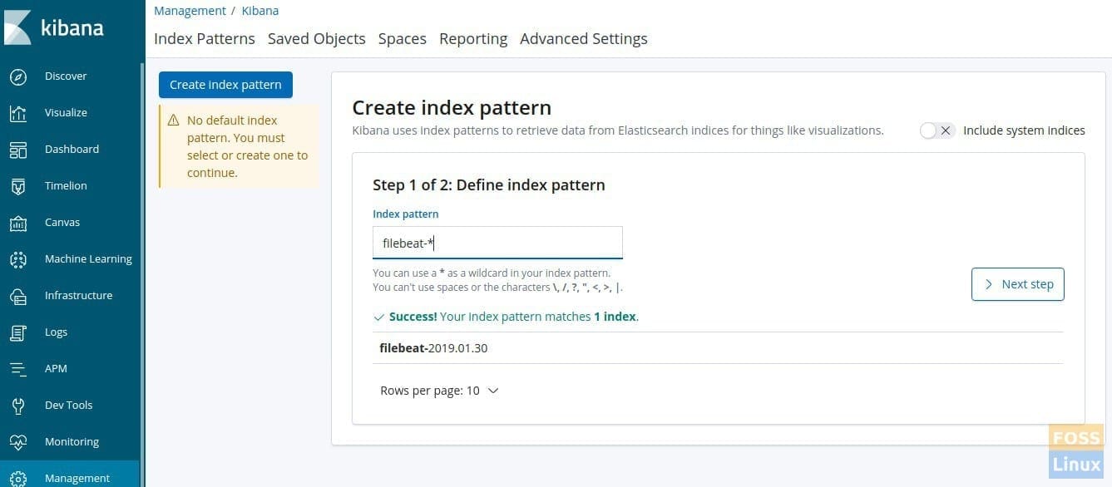The image size is (1112, 487).
Task: Click the Visualize chart icon
Action: pos(18,113)
